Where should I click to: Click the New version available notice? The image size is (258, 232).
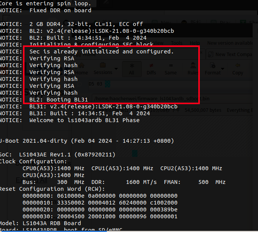coord(230,43)
